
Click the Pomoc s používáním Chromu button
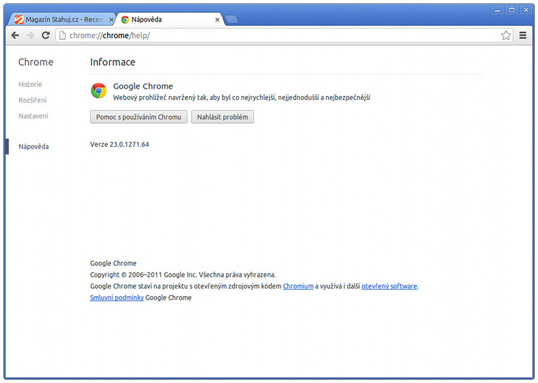139,117
